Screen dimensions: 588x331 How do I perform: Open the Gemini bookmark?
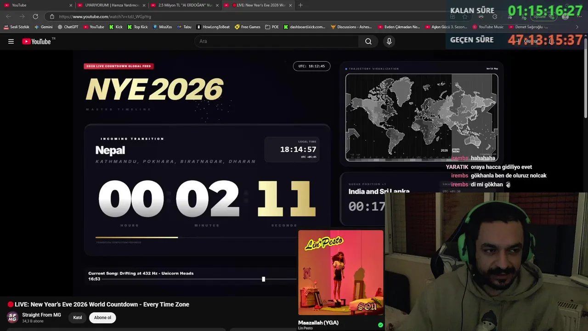(44, 27)
